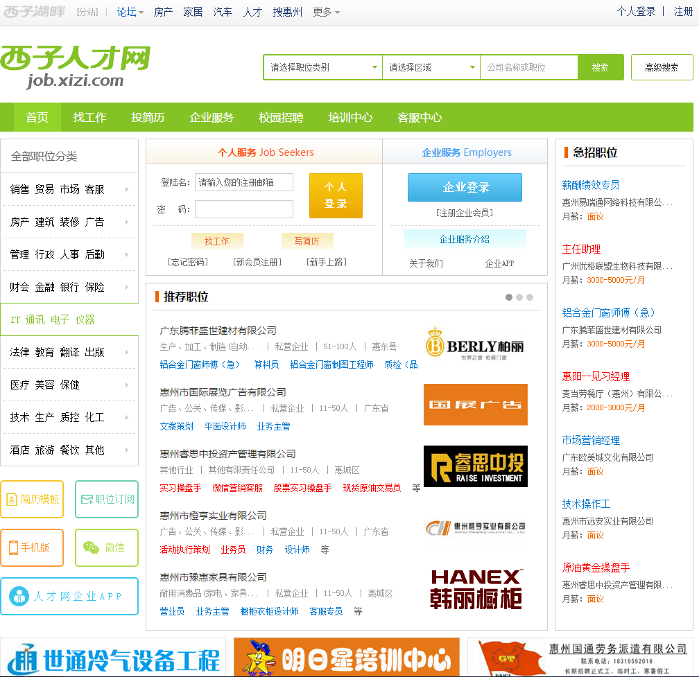Open the 培训中心 training center menu
The image size is (699, 677).
coord(350,117)
